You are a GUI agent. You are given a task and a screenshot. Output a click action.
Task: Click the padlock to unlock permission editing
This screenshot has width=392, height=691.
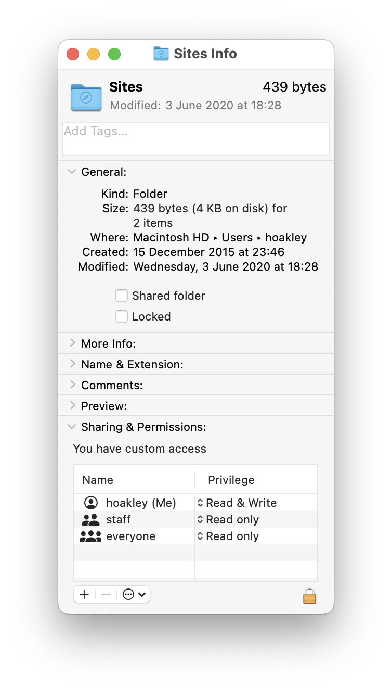(x=309, y=596)
